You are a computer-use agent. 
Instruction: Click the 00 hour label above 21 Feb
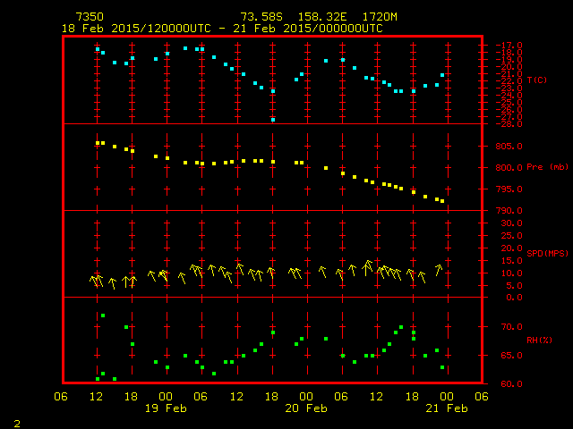point(447,397)
